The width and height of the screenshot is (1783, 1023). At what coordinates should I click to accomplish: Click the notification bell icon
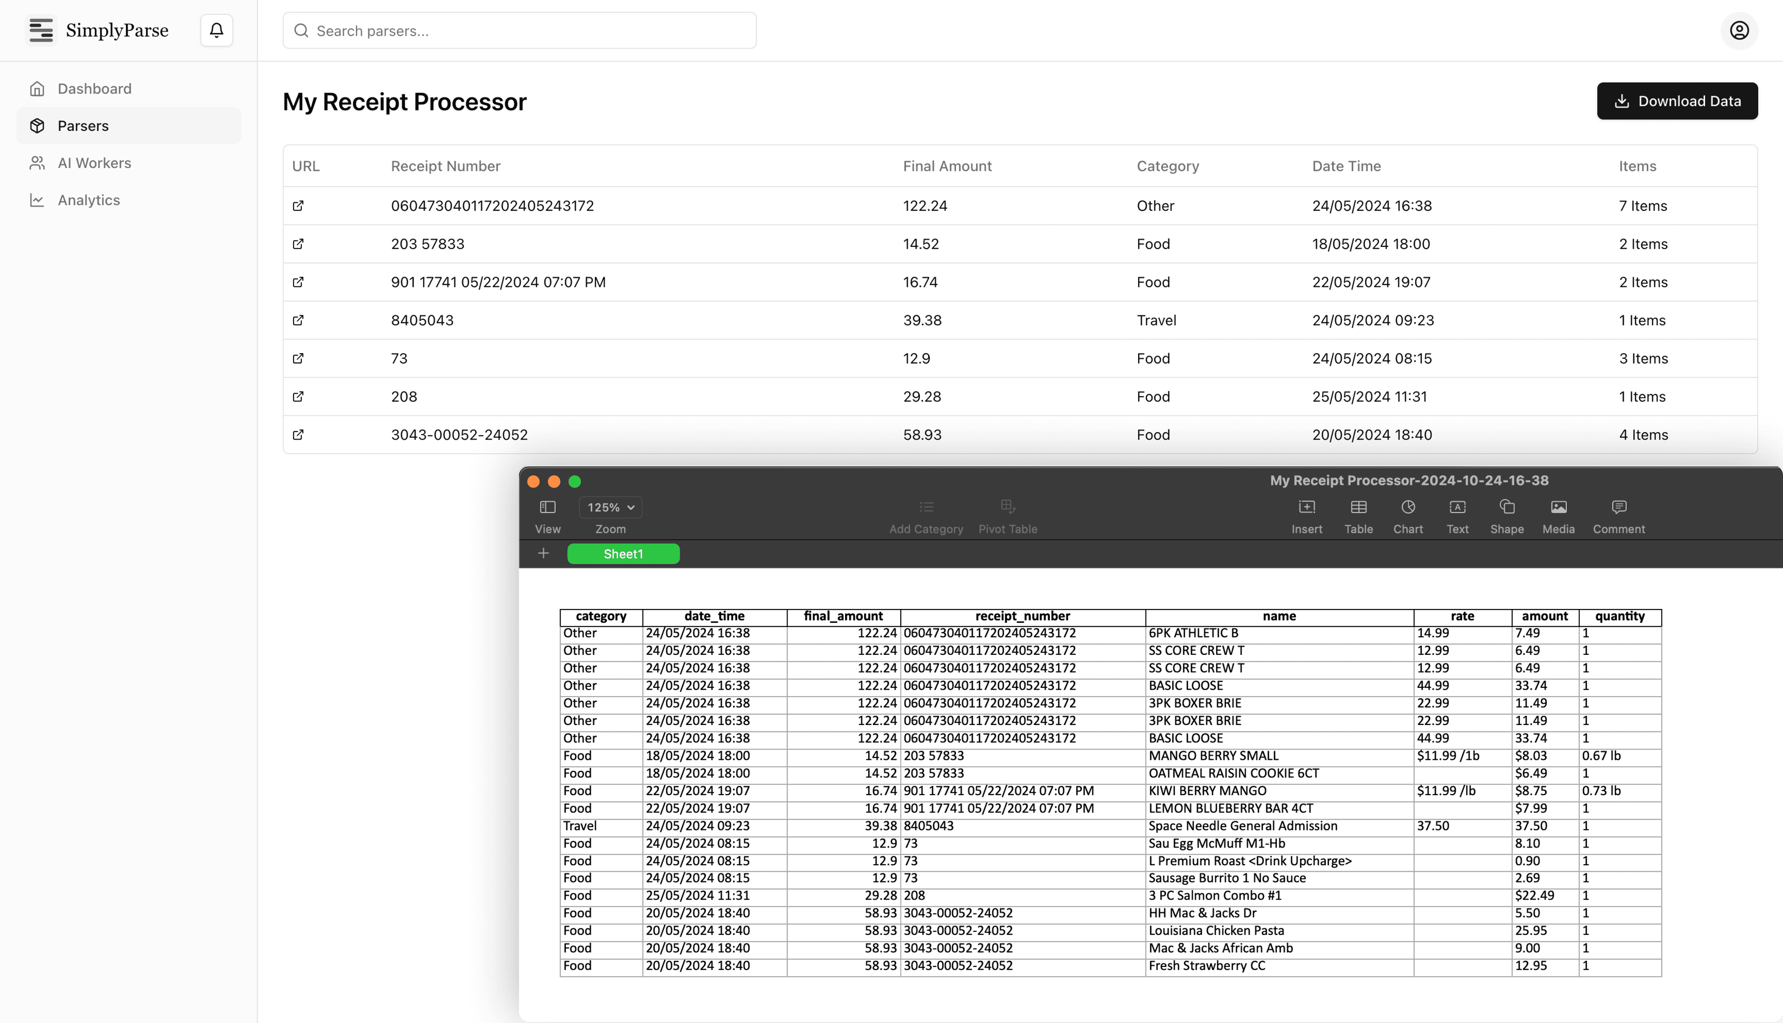click(x=216, y=30)
